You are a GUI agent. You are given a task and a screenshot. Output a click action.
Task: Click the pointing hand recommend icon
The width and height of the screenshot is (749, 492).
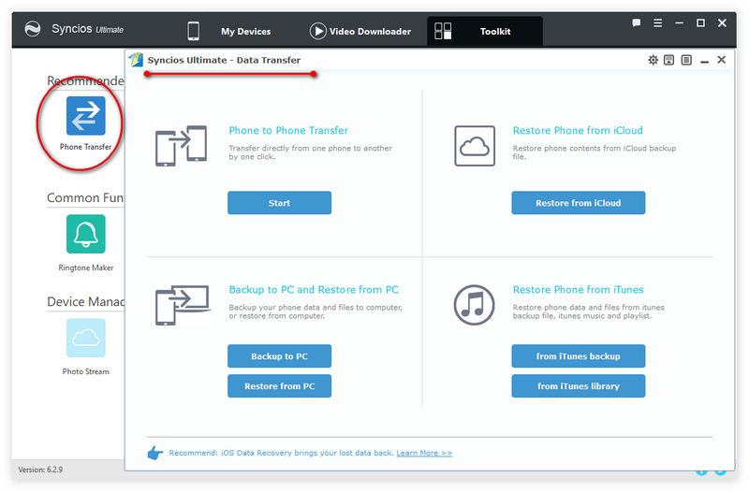coord(154,453)
